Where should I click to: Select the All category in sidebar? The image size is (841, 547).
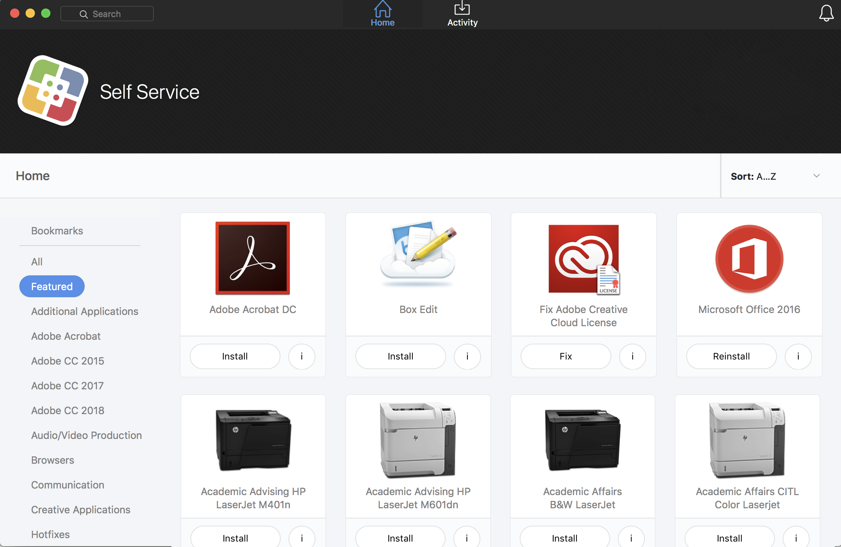[x=36, y=261]
